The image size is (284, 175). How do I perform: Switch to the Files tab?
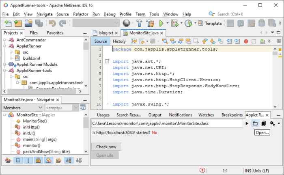pyautogui.click(x=34, y=33)
